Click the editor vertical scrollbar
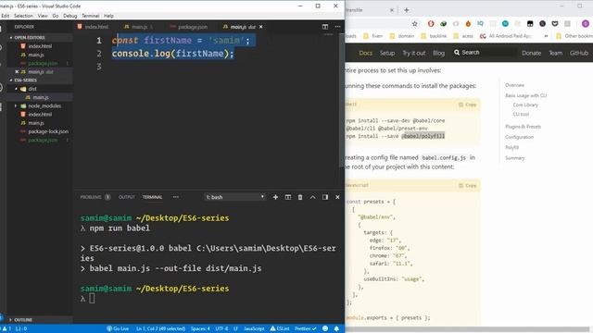Image resolution: width=593 pixels, height=333 pixels. [x=342, y=101]
